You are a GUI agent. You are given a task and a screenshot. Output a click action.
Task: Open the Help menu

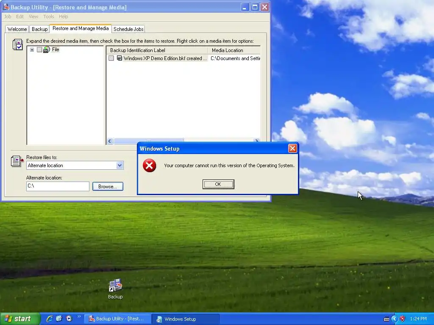(x=64, y=17)
